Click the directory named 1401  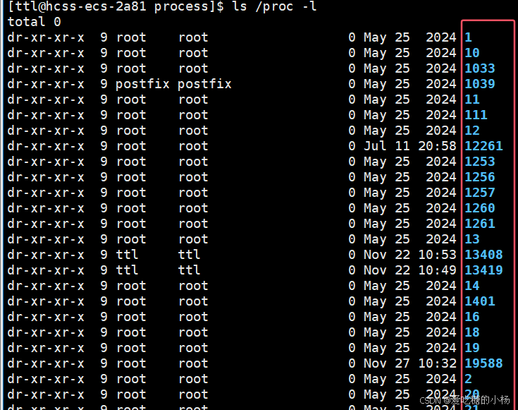[x=480, y=301]
